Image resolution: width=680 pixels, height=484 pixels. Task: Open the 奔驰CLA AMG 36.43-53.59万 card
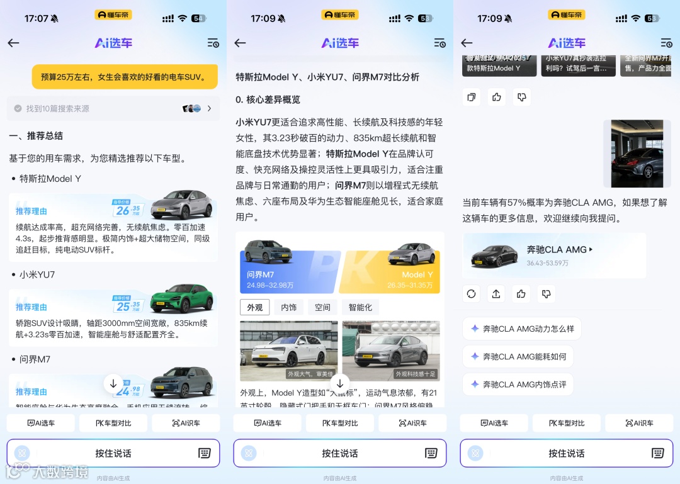pos(554,256)
